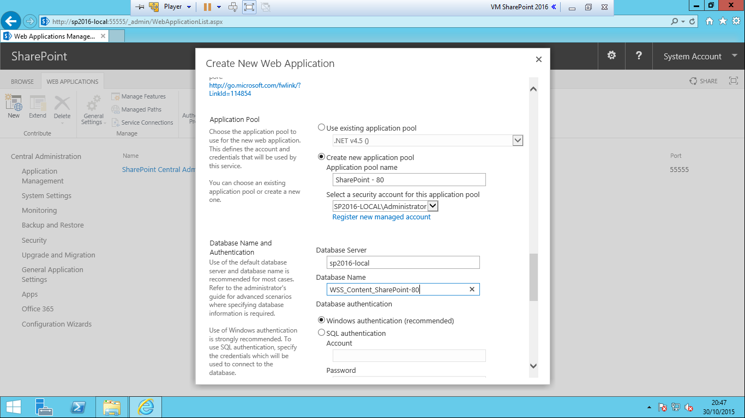Click the VM Player pause button
The image size is (745, 418).
[x=207, y=7]
